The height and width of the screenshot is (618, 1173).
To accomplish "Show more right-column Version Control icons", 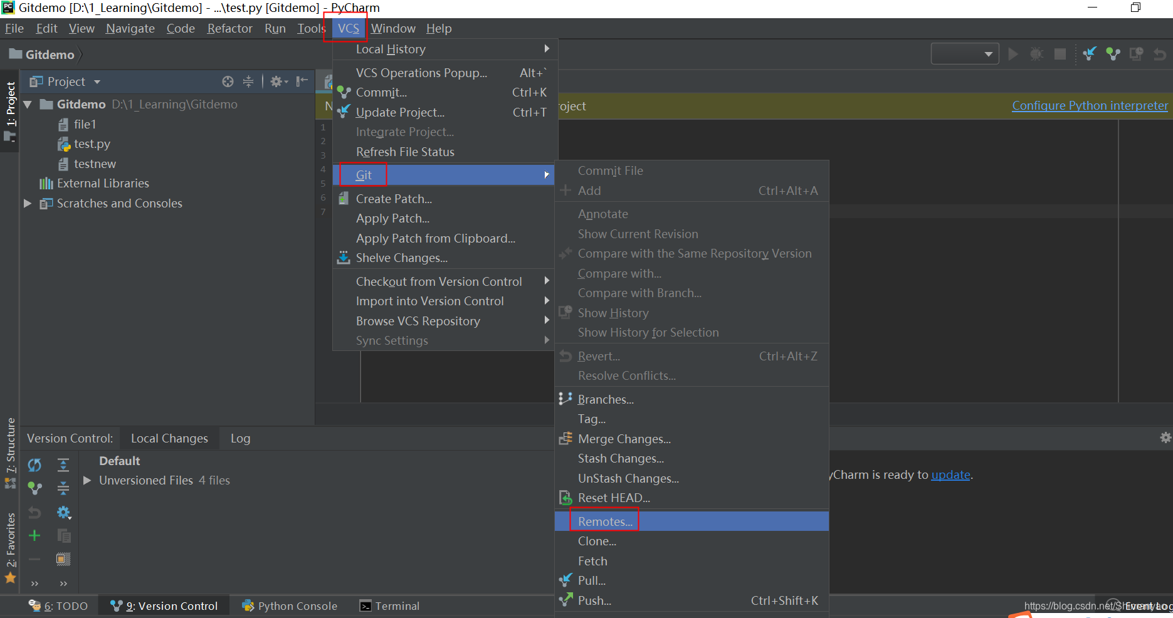I will pyautogui.click(x=63, y=584).
